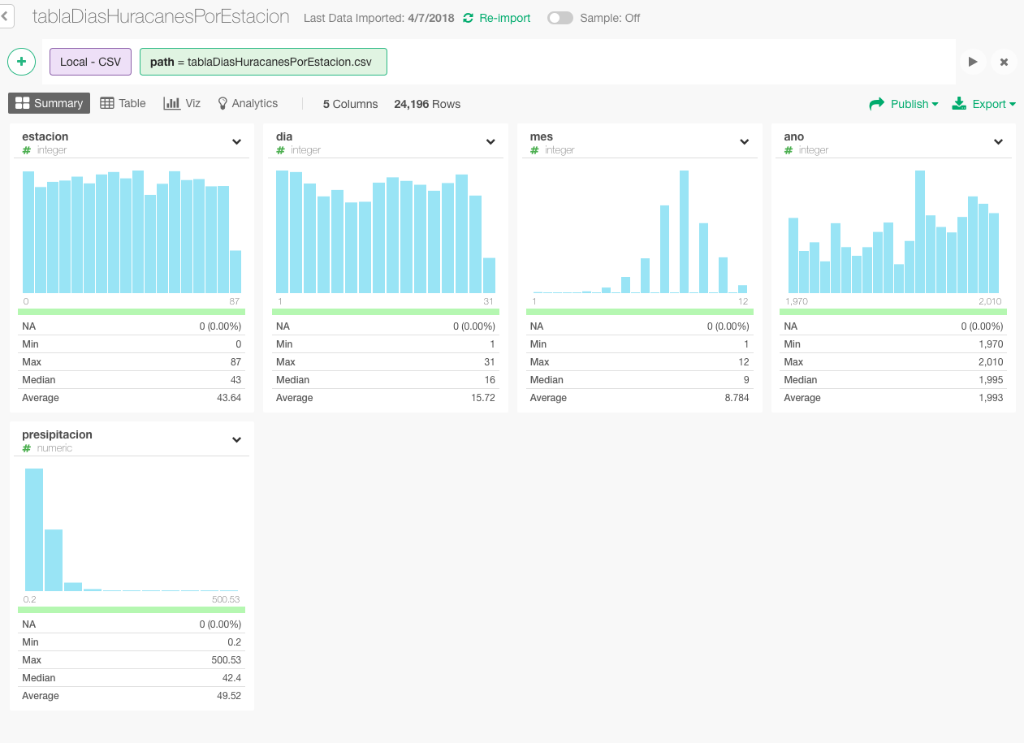Open the dia column dropdown chevron
Viewport: 1024px width, 743px height.
[490, 141]
